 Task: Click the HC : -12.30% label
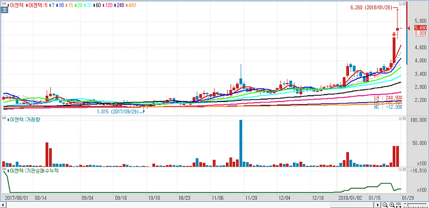388,107
